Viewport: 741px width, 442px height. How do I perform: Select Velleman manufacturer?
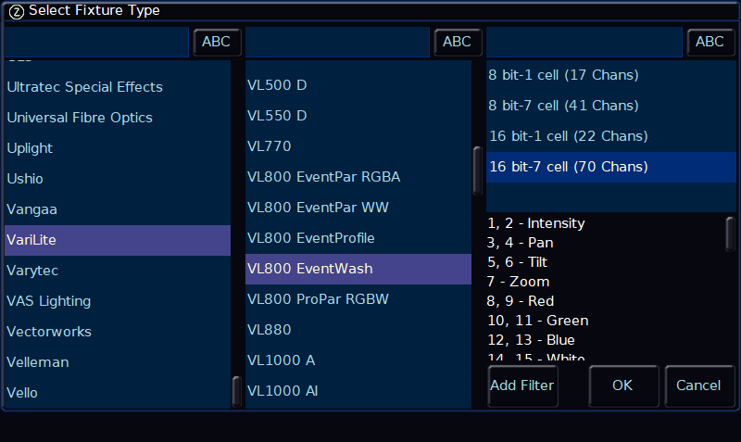pos(118,362)
